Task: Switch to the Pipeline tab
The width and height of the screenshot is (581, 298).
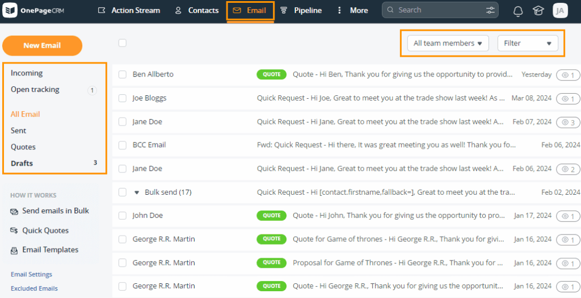Action: [301, 10]
